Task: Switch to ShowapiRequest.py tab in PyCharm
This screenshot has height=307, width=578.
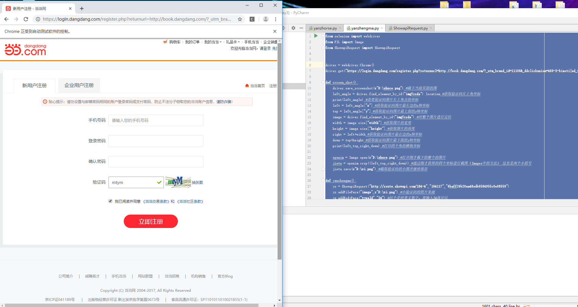Action: coord(410,28)
